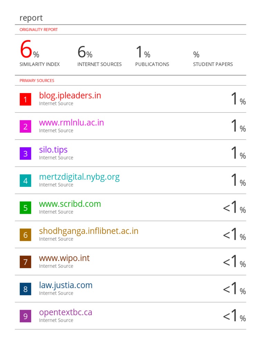Click the navy number 8 source badge
This screenshot has width=265, height=353.
25,289
